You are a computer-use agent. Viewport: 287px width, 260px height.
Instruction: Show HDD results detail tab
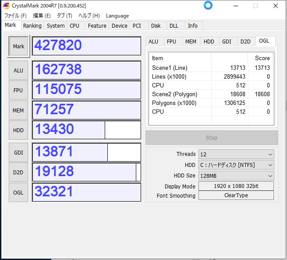[x=209, y=42]
